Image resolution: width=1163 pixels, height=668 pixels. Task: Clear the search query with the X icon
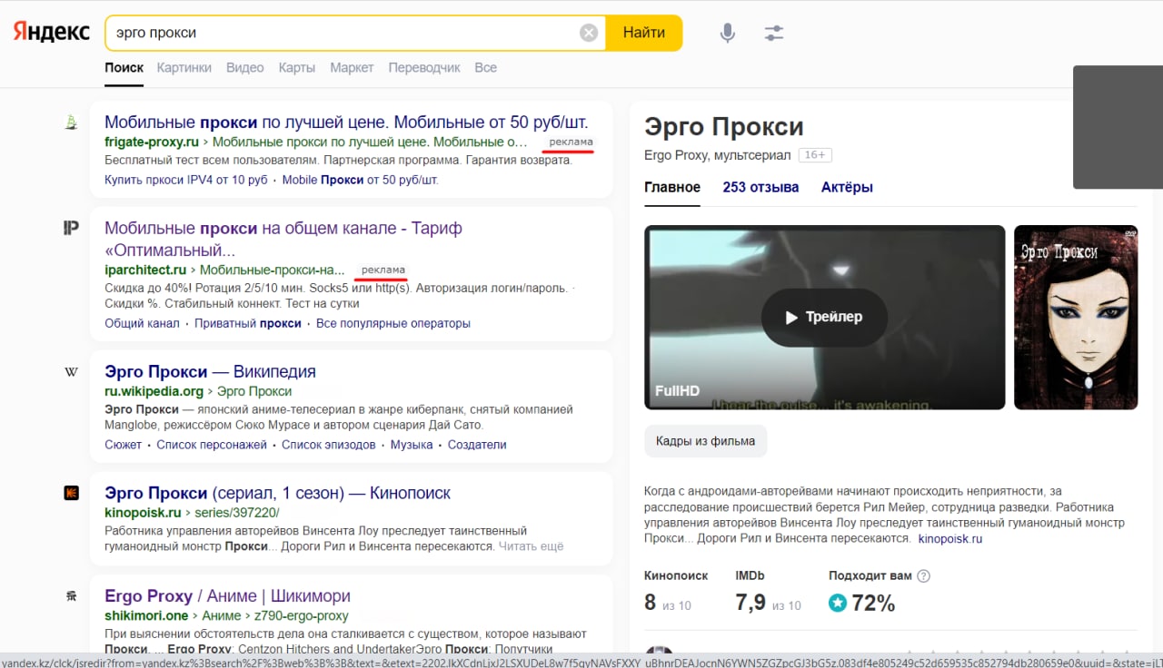coord(589,33)
